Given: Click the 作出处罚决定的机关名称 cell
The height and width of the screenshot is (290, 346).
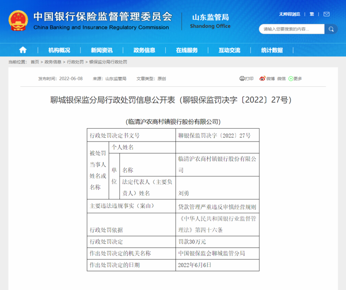Looking at the screenshot, I should pos(131,253).
